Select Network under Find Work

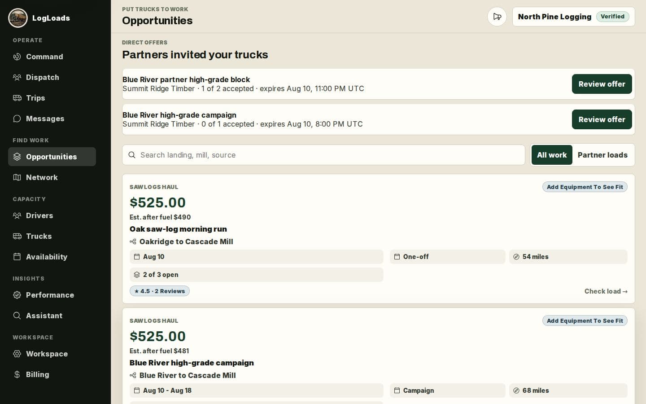point(52,177)
